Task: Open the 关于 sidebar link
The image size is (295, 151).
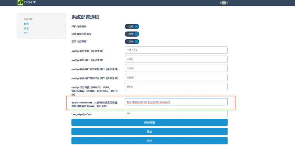Action: (x=26, y=33)
